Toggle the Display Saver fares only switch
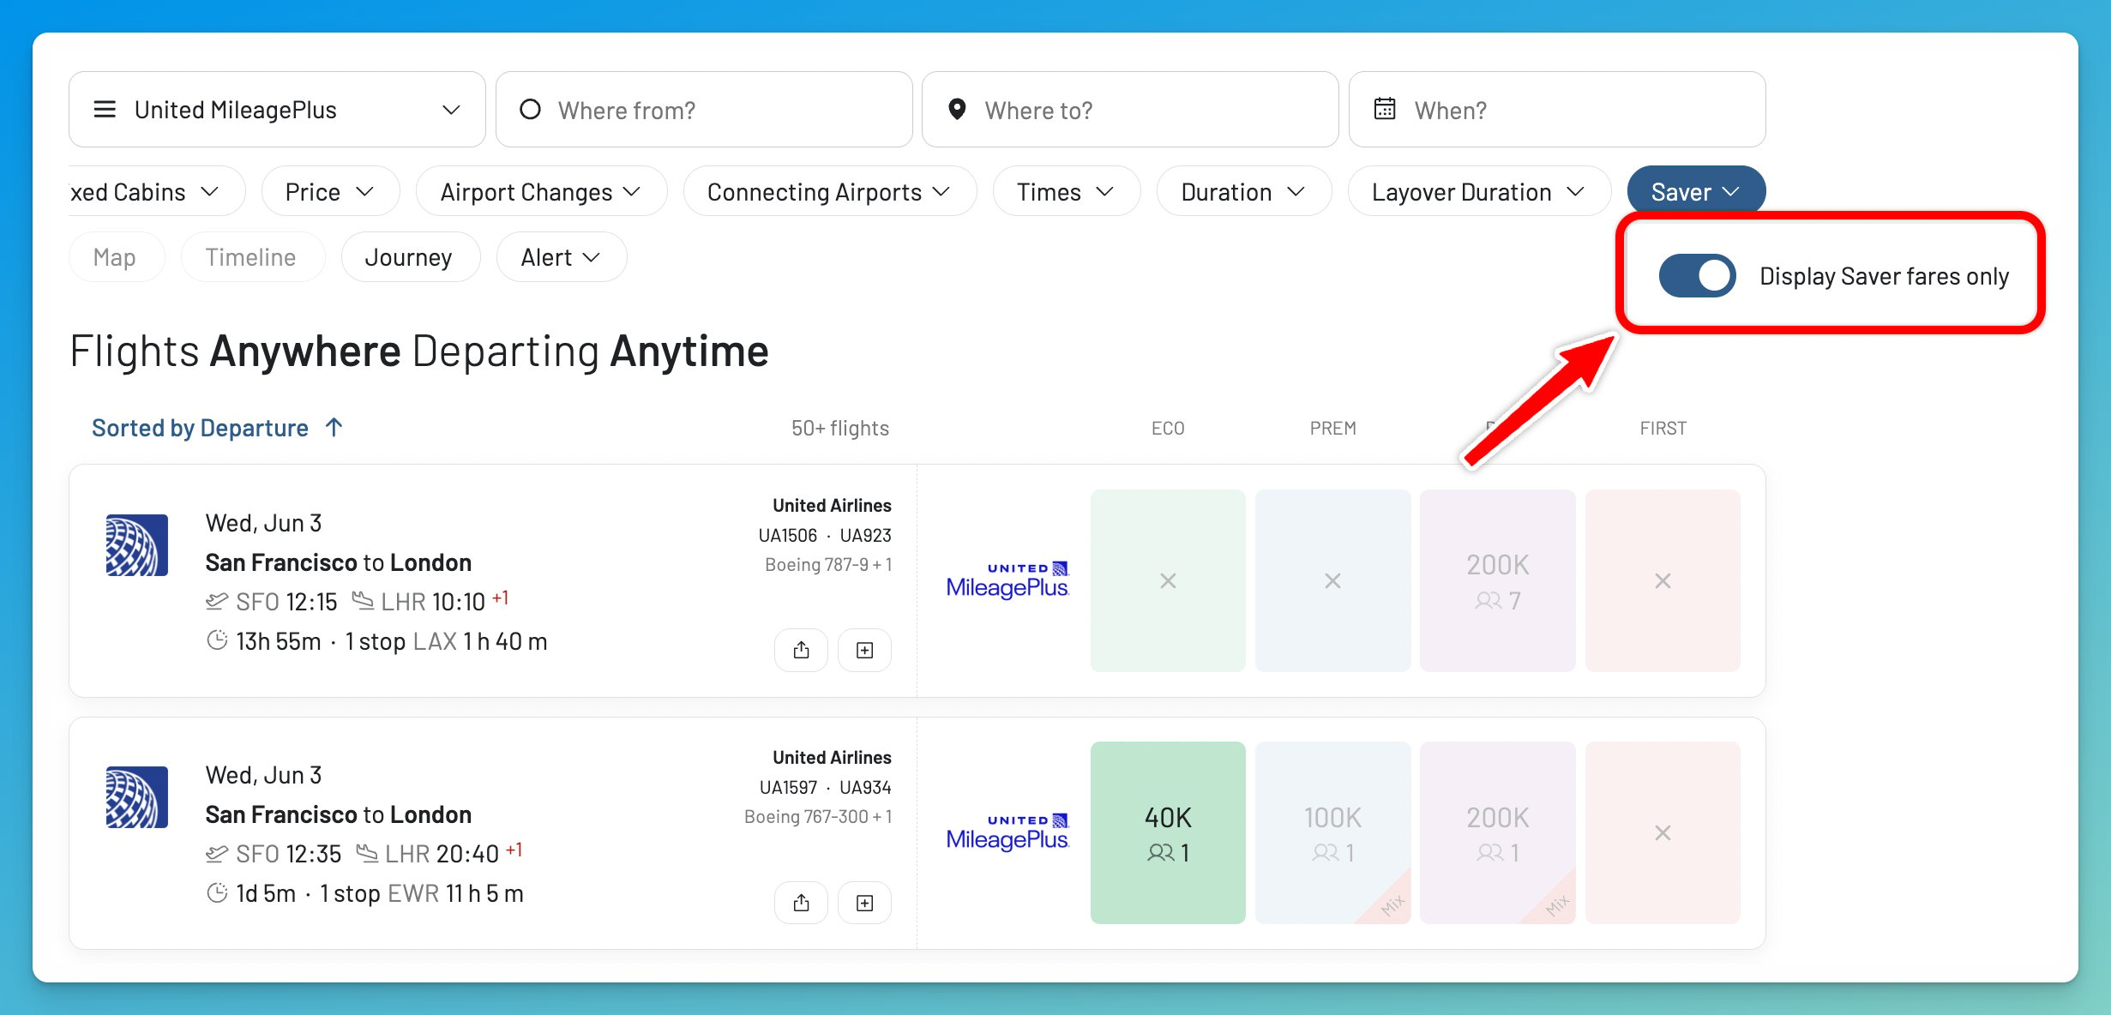The image size is (2111, 1015). [1697, 276]
